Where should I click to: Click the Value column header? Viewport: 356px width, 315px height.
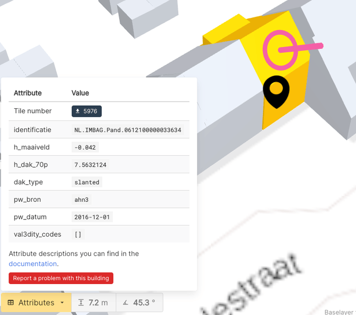click(x=80, y=93)
